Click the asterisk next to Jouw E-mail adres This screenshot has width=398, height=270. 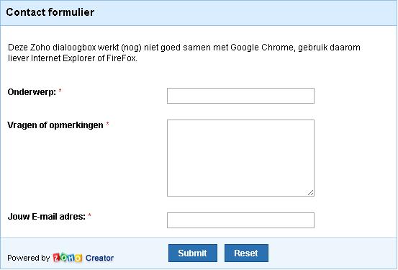pos(89,216)
